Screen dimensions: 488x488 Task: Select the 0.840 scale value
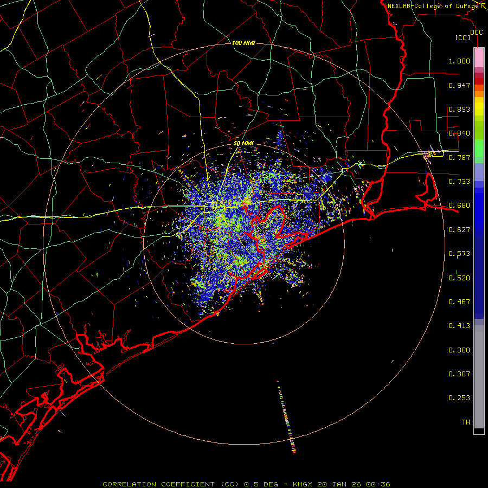(459, 133)
